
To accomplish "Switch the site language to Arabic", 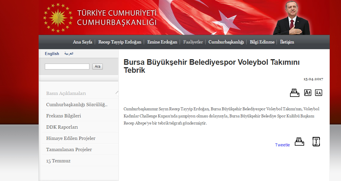I will [69, 54].
